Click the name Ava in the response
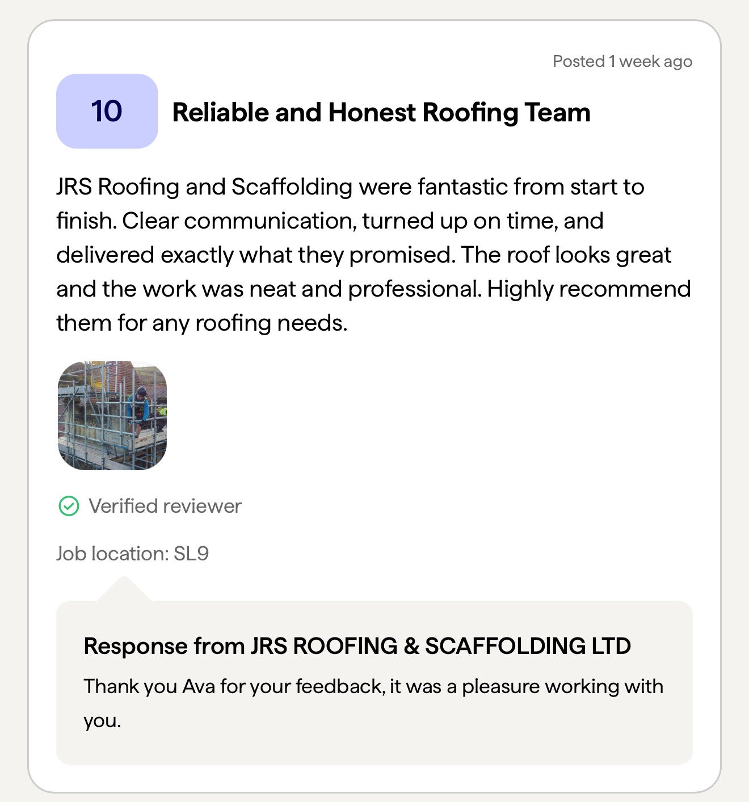Image resolution: width=749 pixels, height=802 pixels. [x=199, y=686]
